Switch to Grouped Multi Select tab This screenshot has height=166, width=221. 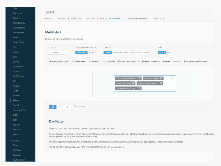tap(137, 19)
